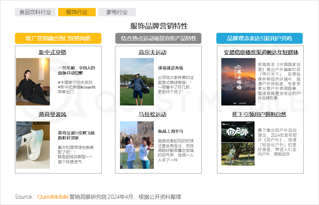Open the 高尔夫运动 heading link
The width and height of the screenshot is (319, 205).
[x=153, y=52]
